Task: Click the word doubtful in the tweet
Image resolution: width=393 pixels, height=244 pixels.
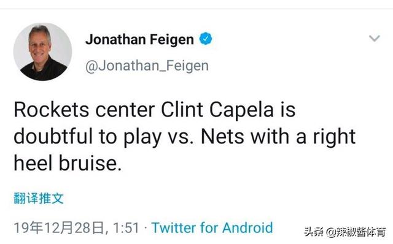Action: (x=53, y=137)
